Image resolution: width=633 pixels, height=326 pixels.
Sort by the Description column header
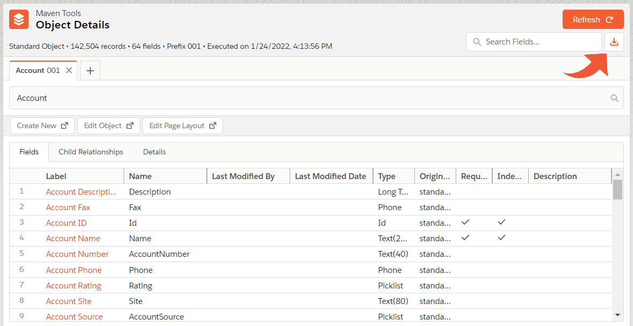tap(570, 176)
